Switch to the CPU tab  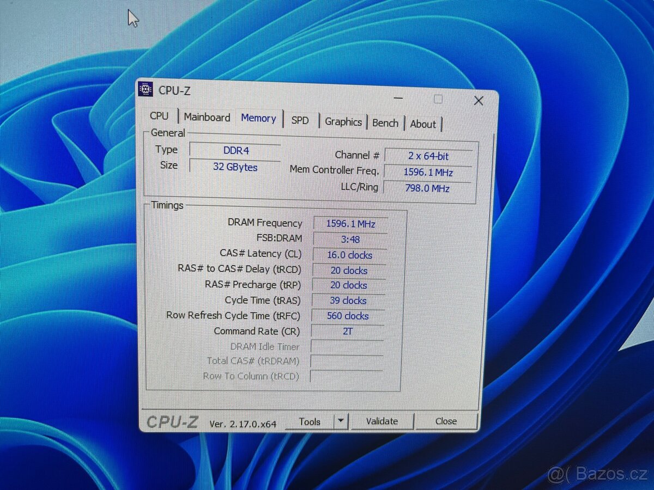coord(159,116)
